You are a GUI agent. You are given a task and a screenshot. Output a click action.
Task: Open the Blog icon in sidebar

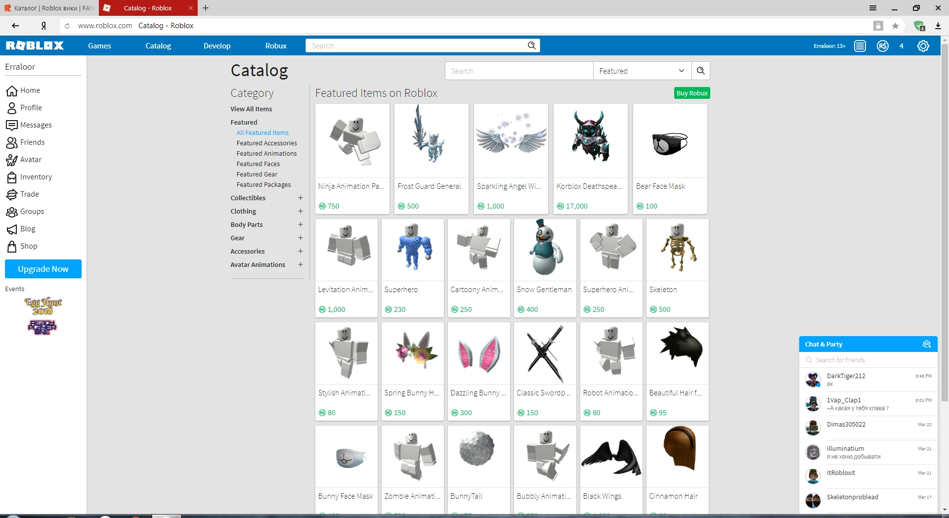pos(12,229)
